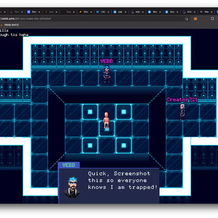The height and width of the screenshot is (218, 218).
Task: Click the upper-right glowing floor tile
Action: 124,112
